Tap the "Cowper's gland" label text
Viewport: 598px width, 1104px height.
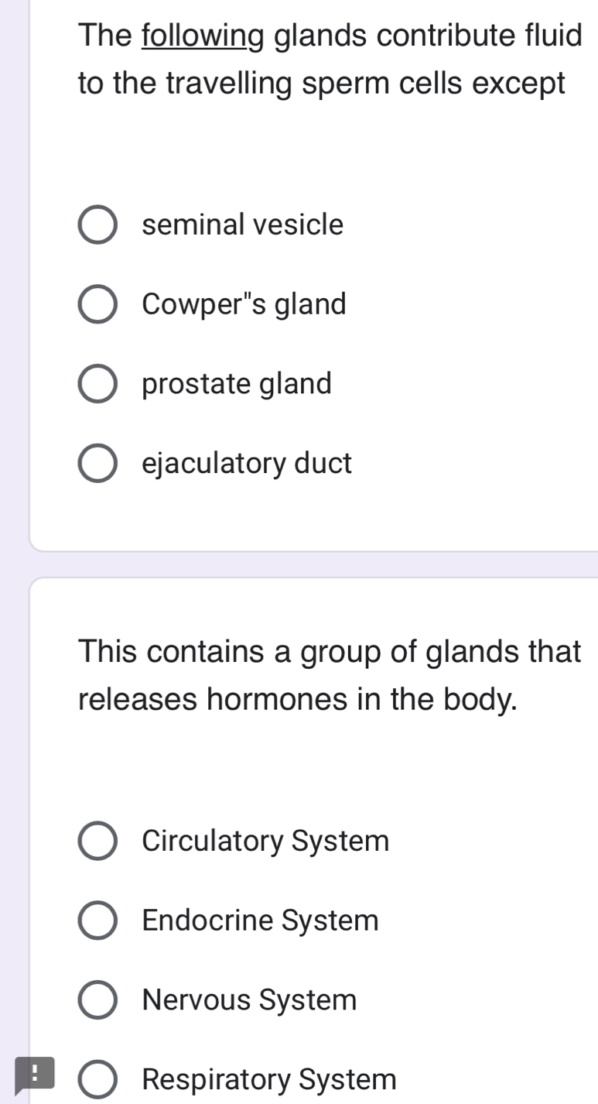coord(244,305)
